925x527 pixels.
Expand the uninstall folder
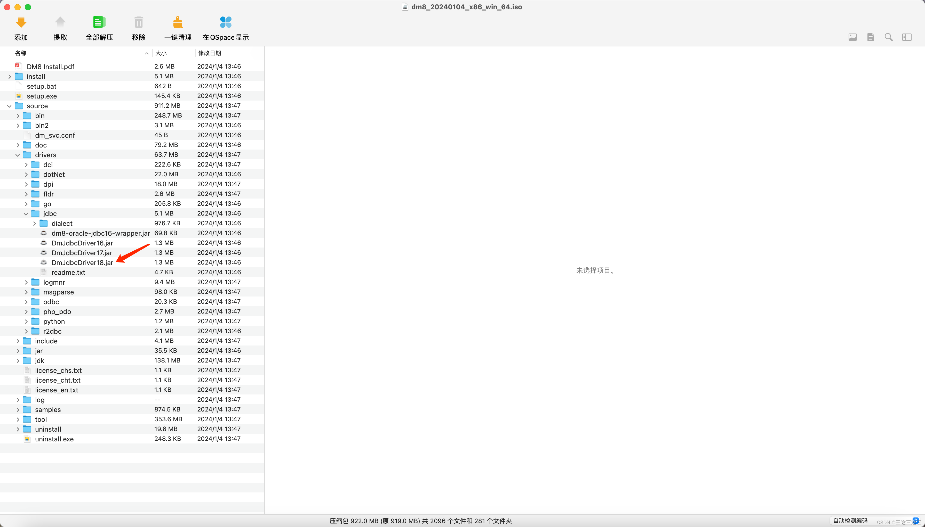click(x=18, y=429)
